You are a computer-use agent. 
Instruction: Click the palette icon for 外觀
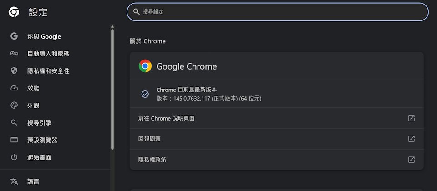pyautogui.click(x=14, y=106)
